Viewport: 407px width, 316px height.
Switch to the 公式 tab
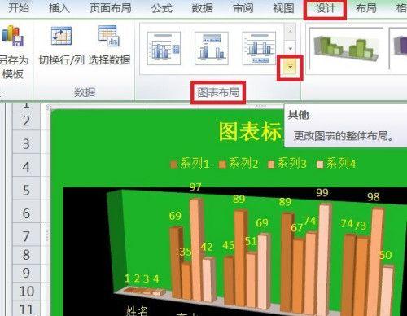[x=162, y=8]
